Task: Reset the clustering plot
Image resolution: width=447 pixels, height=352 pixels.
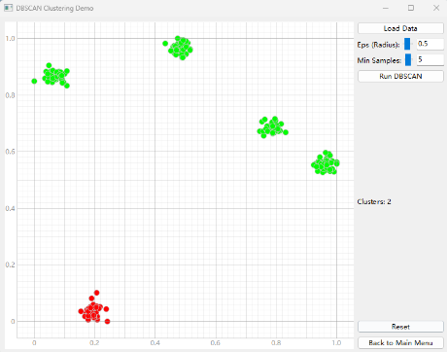Action: coord(400,327)
